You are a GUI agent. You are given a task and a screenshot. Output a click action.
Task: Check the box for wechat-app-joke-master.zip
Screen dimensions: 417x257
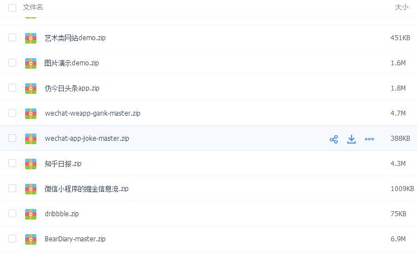(x=12, y=138)
